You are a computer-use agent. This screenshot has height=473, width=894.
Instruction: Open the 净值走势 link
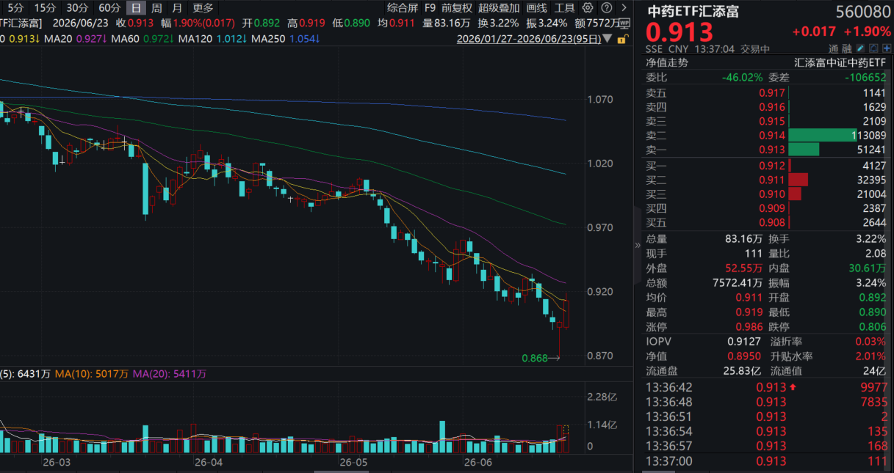coord(668,63)
